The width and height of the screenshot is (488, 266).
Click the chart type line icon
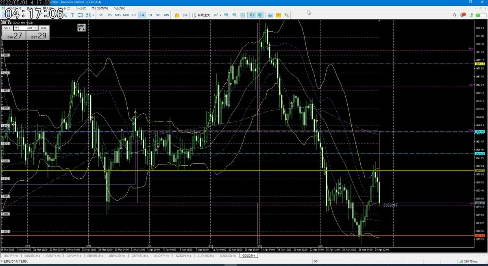215,15
